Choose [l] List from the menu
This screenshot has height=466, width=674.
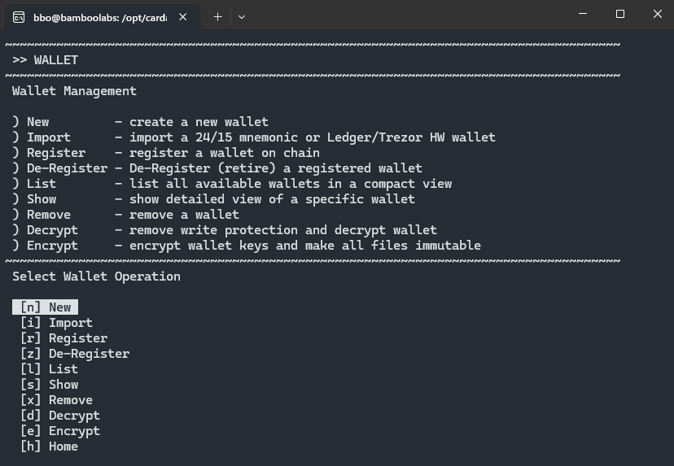(49, 369)
